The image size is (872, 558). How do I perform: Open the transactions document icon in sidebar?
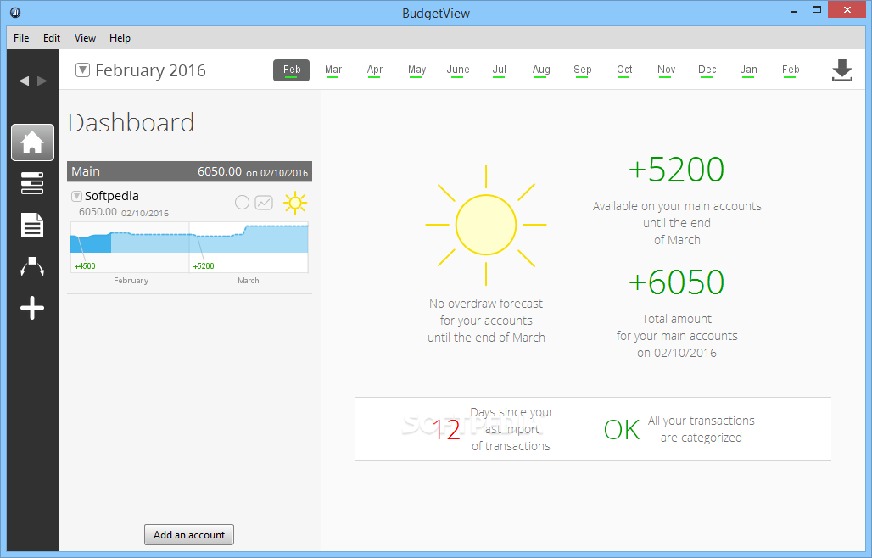[x=32, y=225]
